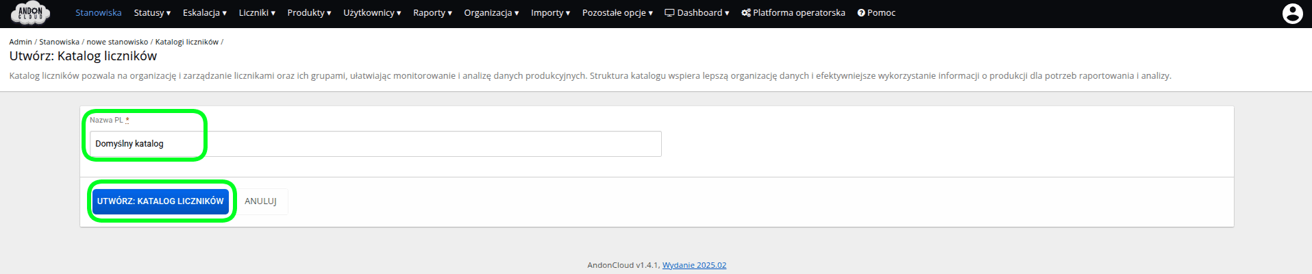This screenshot has width=1312, height=274.
Task: Open the Raporty dropdown
Action: (432, 13)
